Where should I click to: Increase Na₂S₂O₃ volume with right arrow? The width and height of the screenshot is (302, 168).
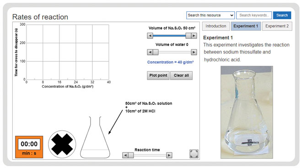click(x=194, y=36)
